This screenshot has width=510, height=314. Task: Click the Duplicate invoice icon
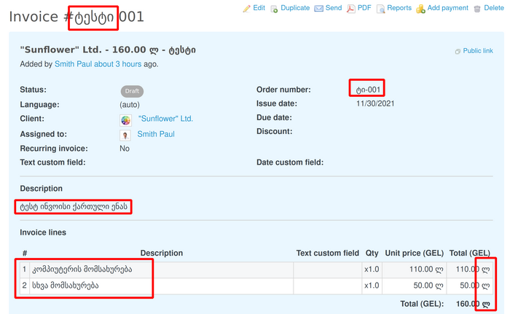[x=275, y=9]
